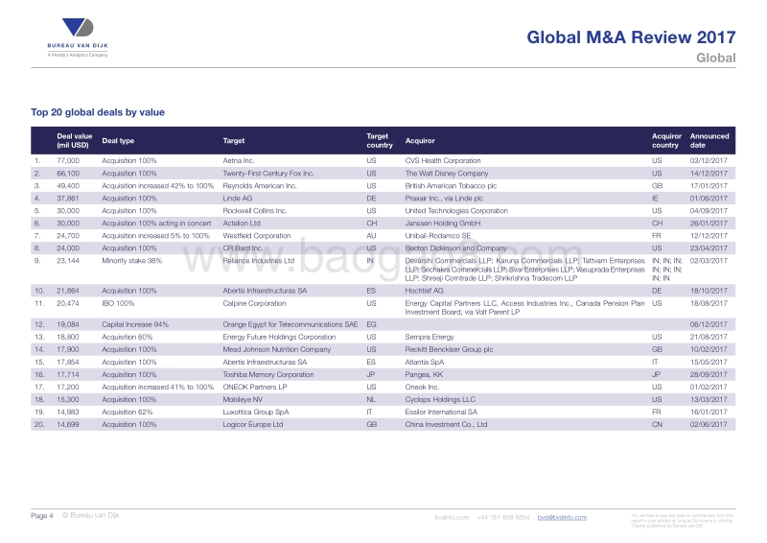Click Hochtief AG acquiror cell

(424, 291)
